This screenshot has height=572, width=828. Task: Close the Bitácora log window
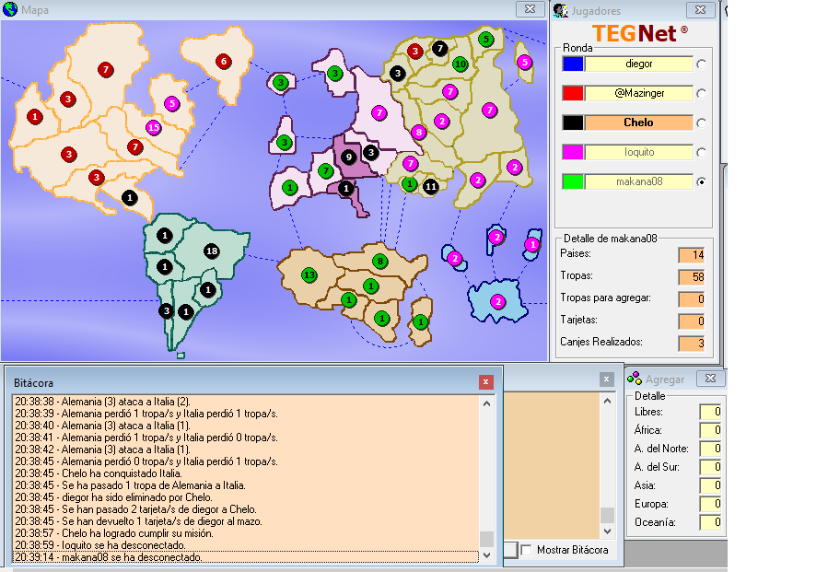tap(486, 381)
